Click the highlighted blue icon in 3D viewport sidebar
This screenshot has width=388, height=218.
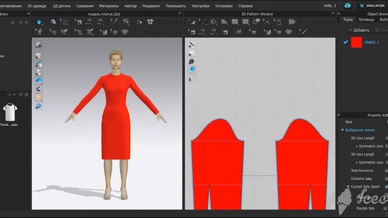(38, 81)
